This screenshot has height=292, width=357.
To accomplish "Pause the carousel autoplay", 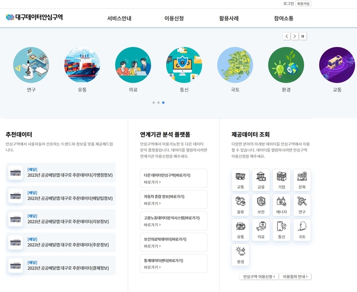I will point(303,36).
